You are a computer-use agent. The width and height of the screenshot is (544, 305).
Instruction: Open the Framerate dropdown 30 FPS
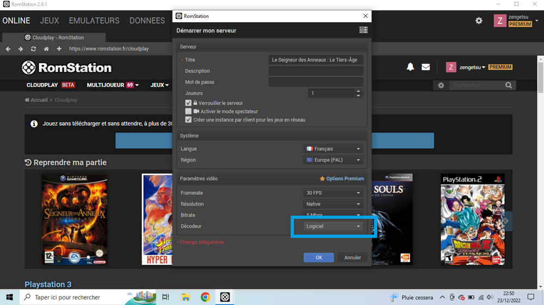coord(333,193)
